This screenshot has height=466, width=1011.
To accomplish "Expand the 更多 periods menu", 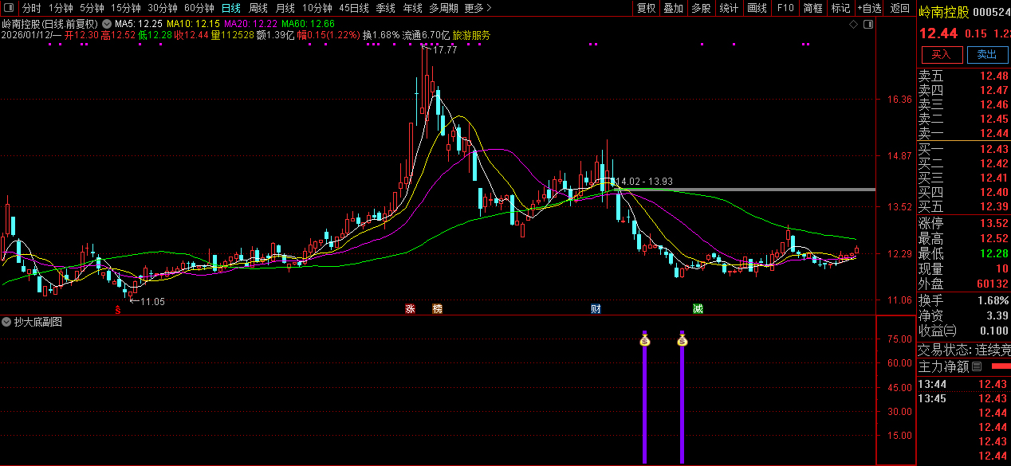I will (x=477, y=8).
